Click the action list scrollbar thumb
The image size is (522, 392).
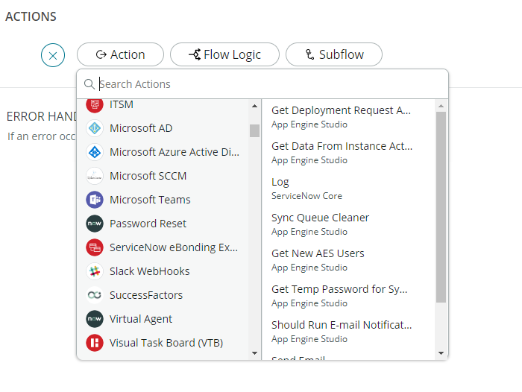(x=441, y=207)
